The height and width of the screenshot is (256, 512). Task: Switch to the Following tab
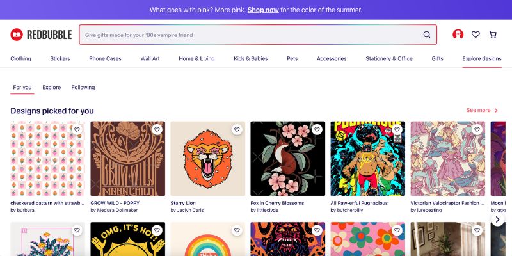pos(83,87)
